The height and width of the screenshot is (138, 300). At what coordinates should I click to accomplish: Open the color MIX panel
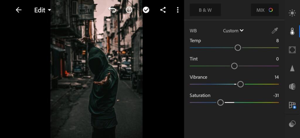click(x=265, y=10)
